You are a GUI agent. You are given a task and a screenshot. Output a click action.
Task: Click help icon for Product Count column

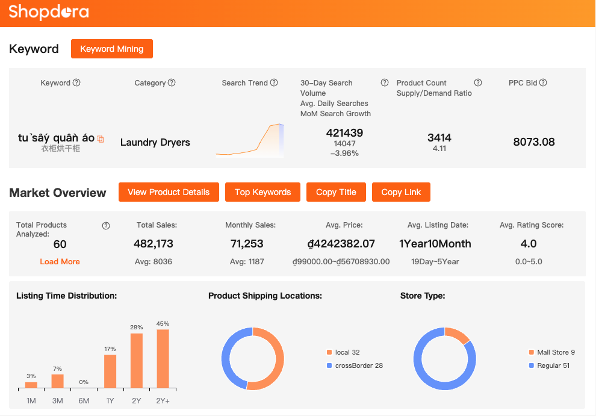pyautogui.click(x=478, y=82)
